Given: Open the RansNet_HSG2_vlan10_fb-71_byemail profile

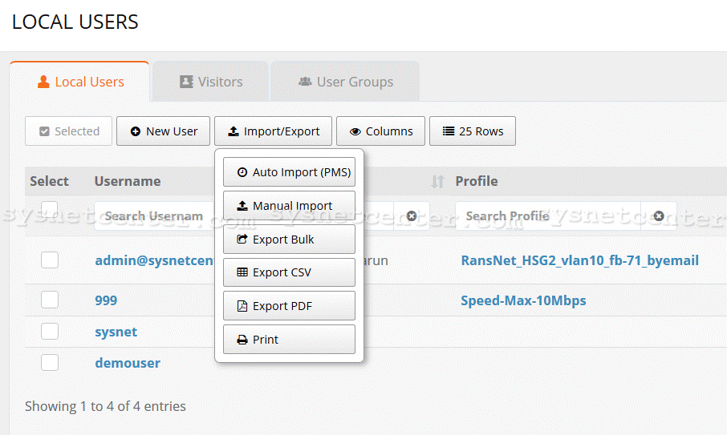Looking at the screenshot, I should coord(579,260).
